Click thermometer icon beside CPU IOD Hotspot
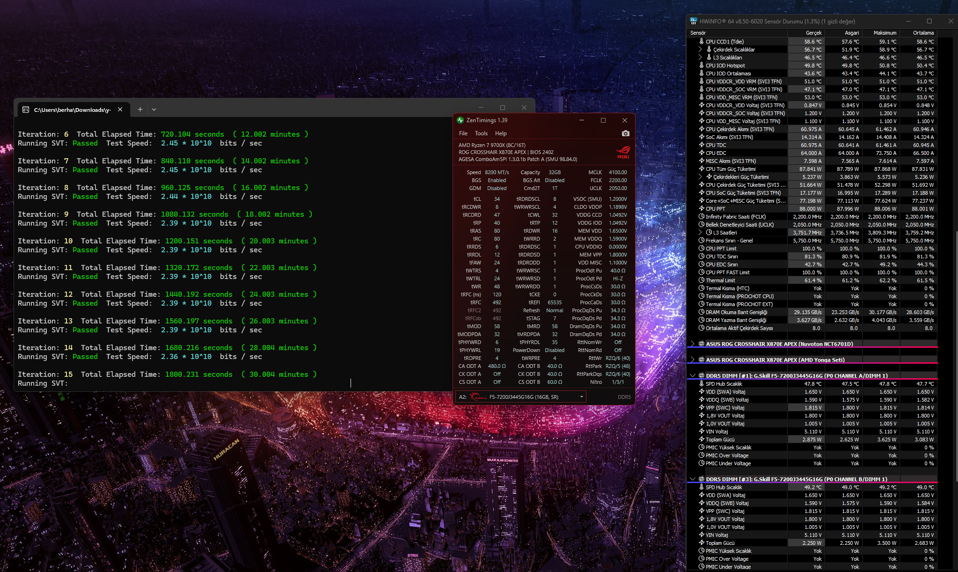The width and height of the screenshot is (958, 572). tap(701, 65)
